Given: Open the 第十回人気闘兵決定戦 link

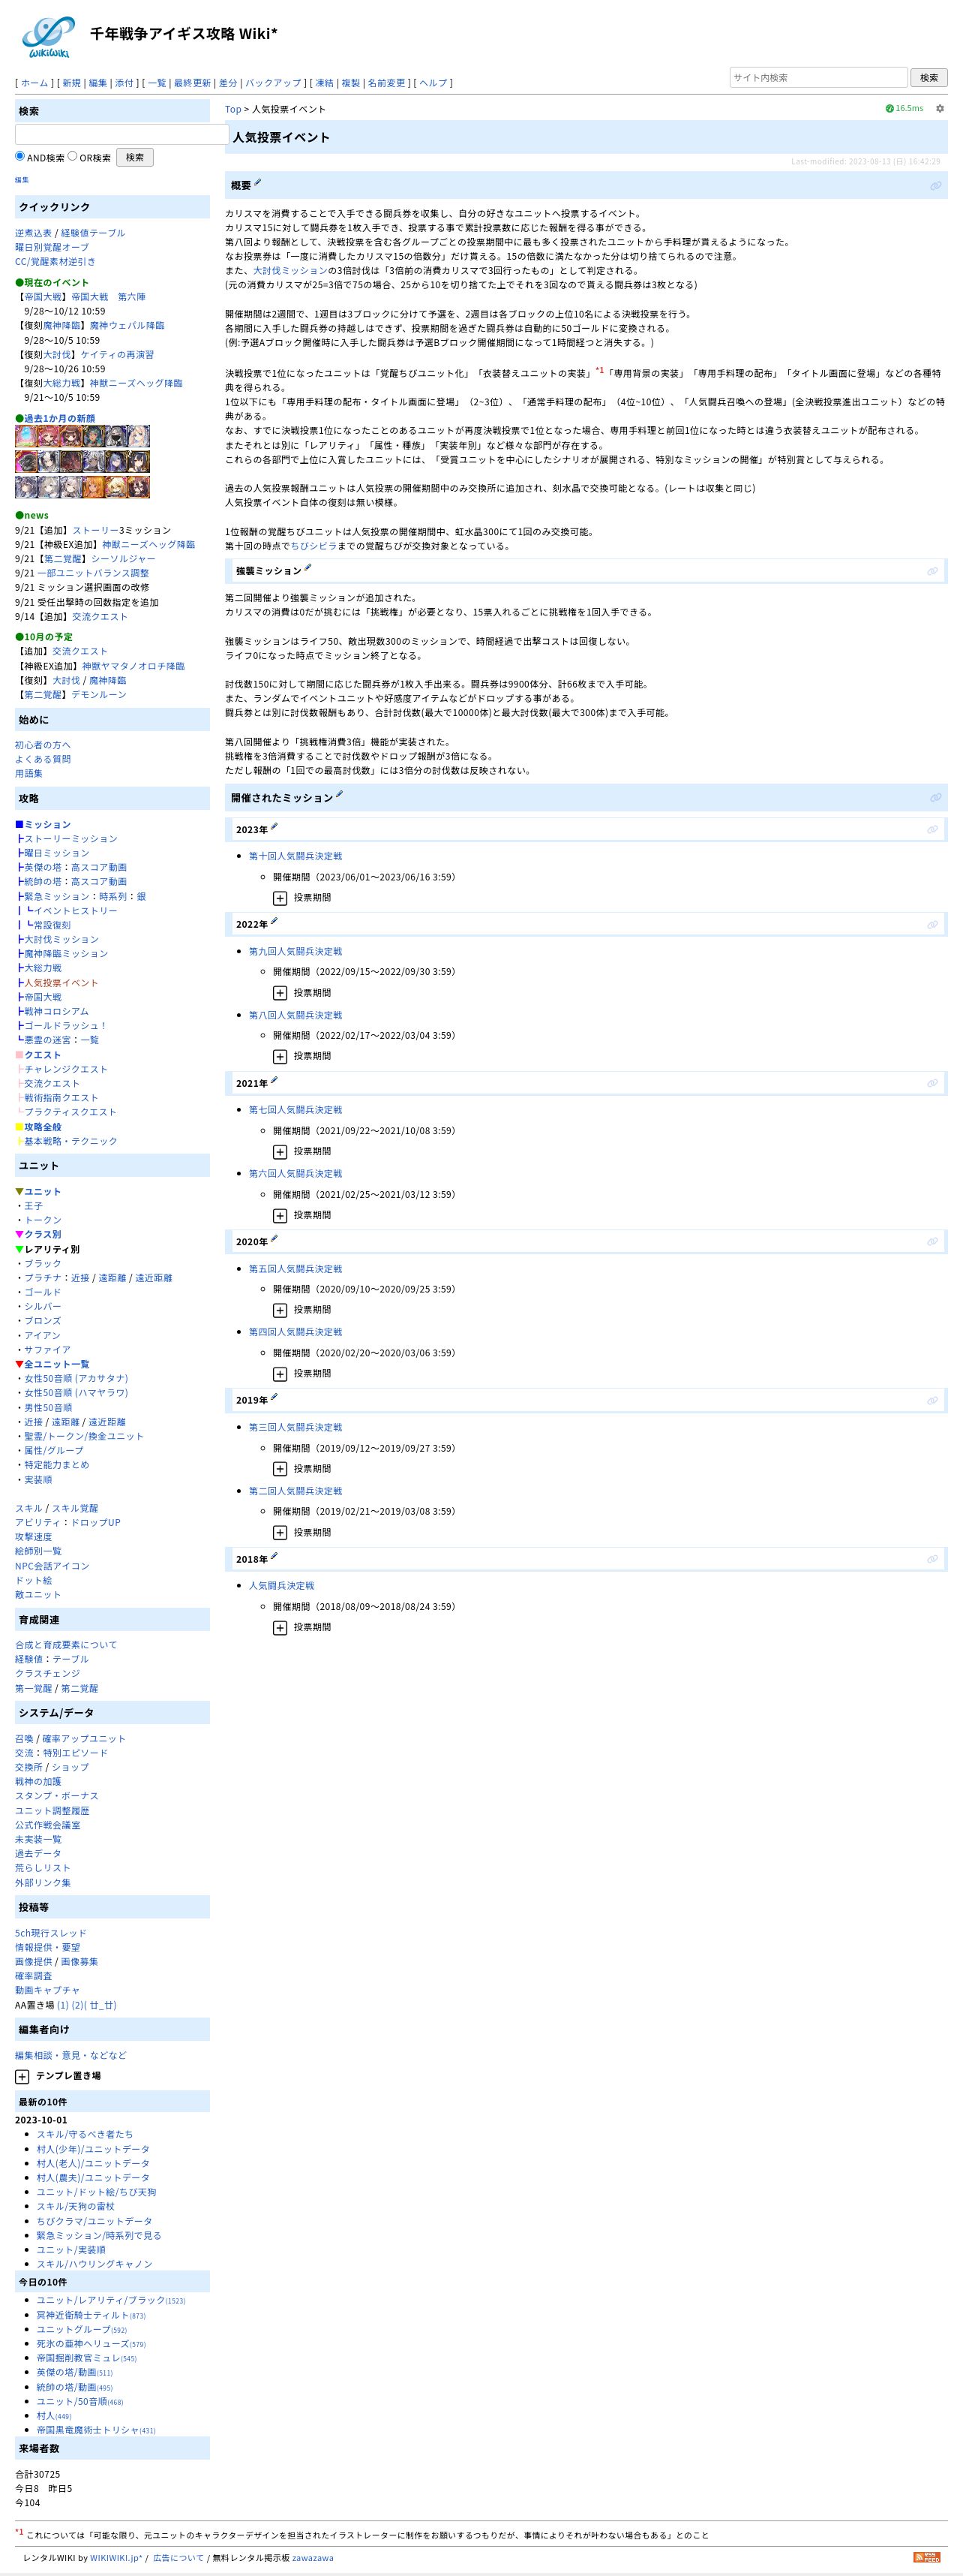Looking at the screenshot, I should pos(295,856).
